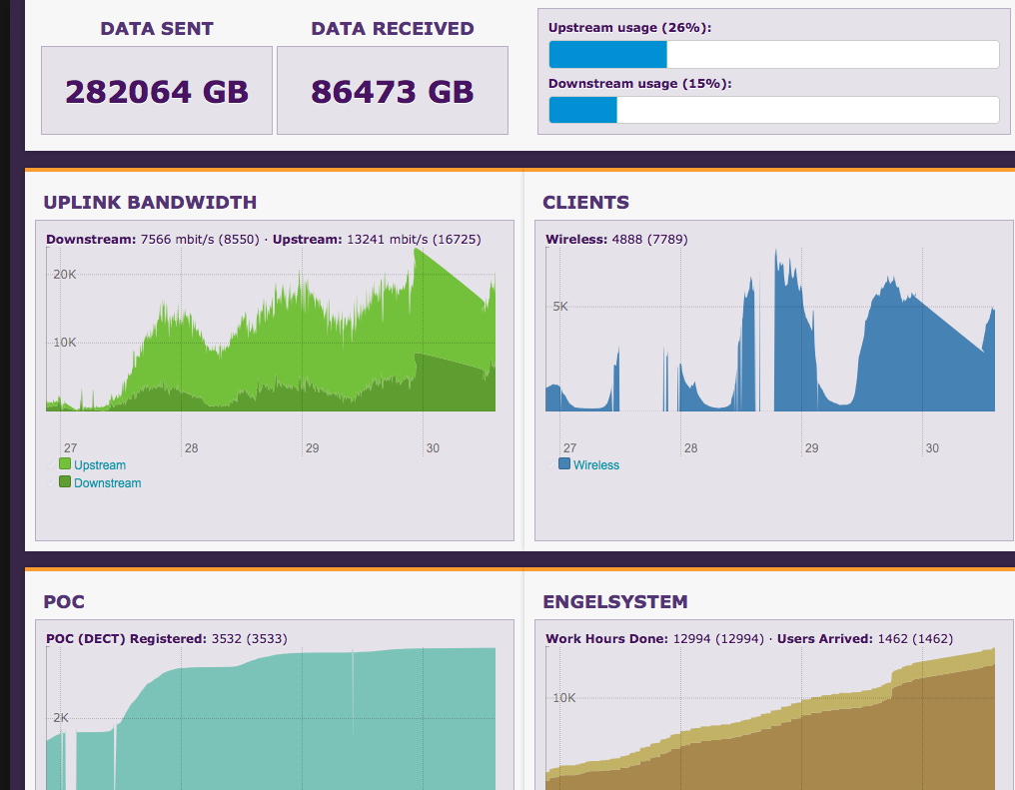Image resolution: width=1015 pixels, height=790 pixels.
Task: Click the 20K axis label in bandwidth chart
Action: tap(65, 275)
